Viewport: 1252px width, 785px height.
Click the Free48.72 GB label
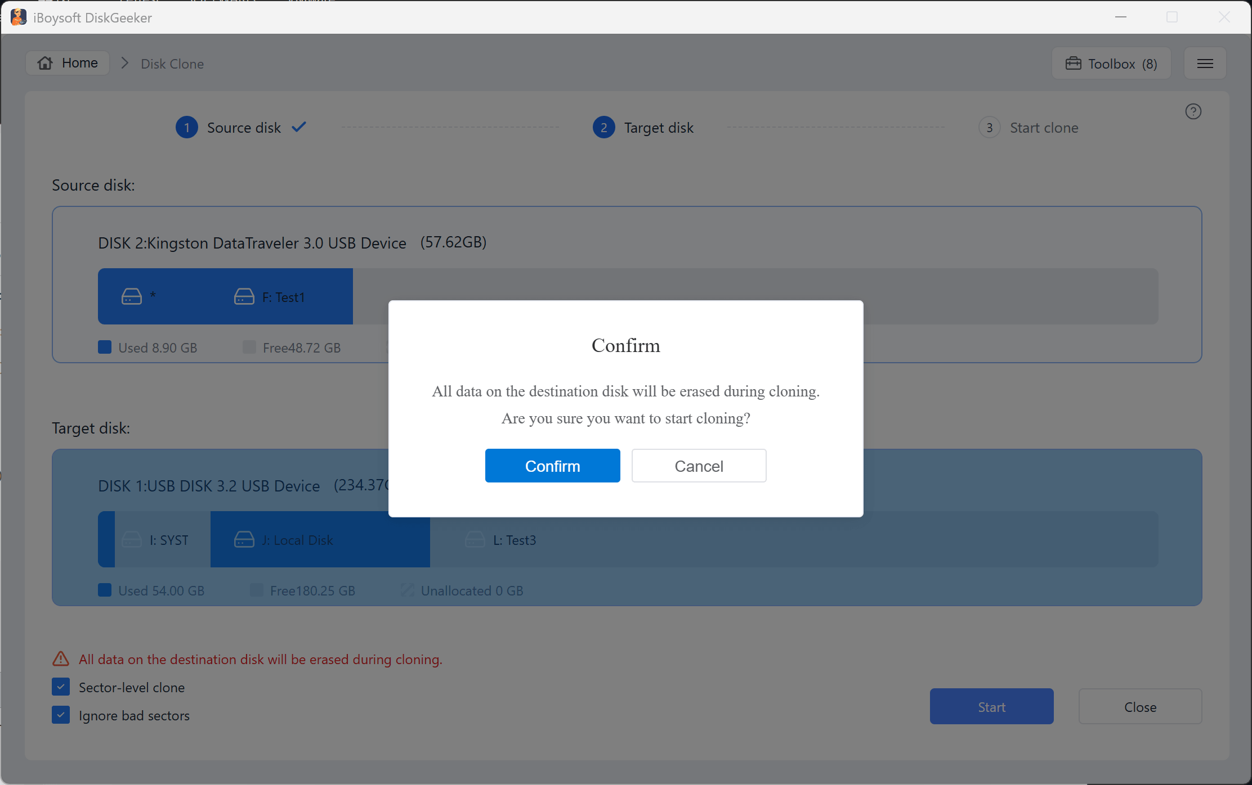coord(302,348)
